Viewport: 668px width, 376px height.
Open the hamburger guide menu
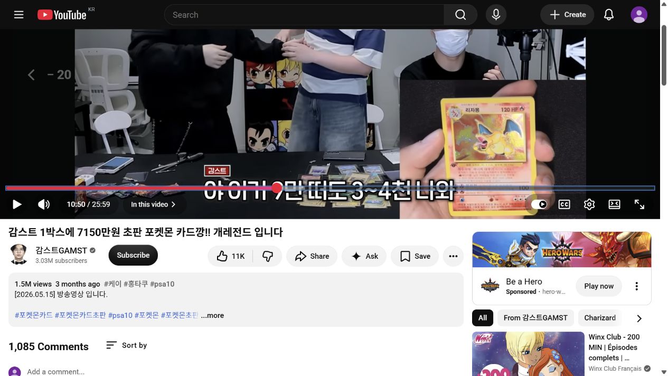[19, 15]
